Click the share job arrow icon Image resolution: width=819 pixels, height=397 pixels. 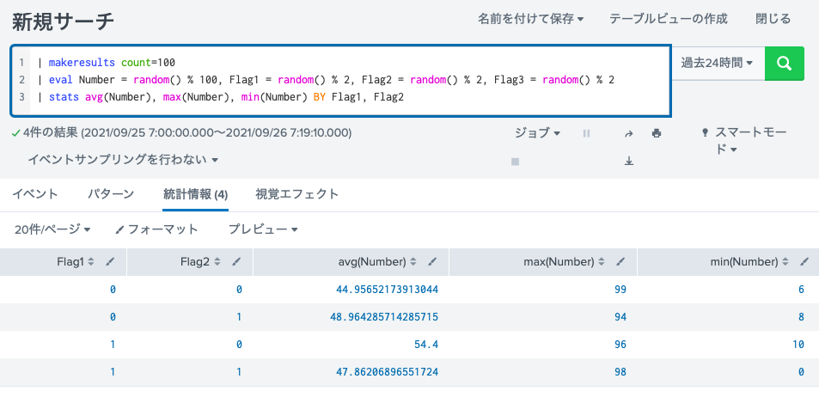(629, 134)
